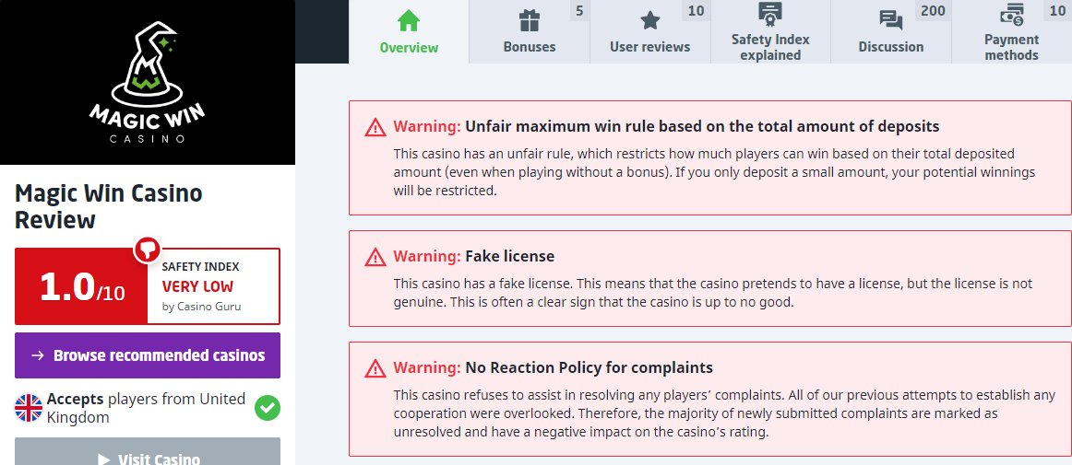Click the User reviews star icon
Screen dimensions: 1072x465
[x=650, y=20]
